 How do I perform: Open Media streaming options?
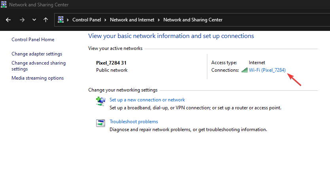38,78
